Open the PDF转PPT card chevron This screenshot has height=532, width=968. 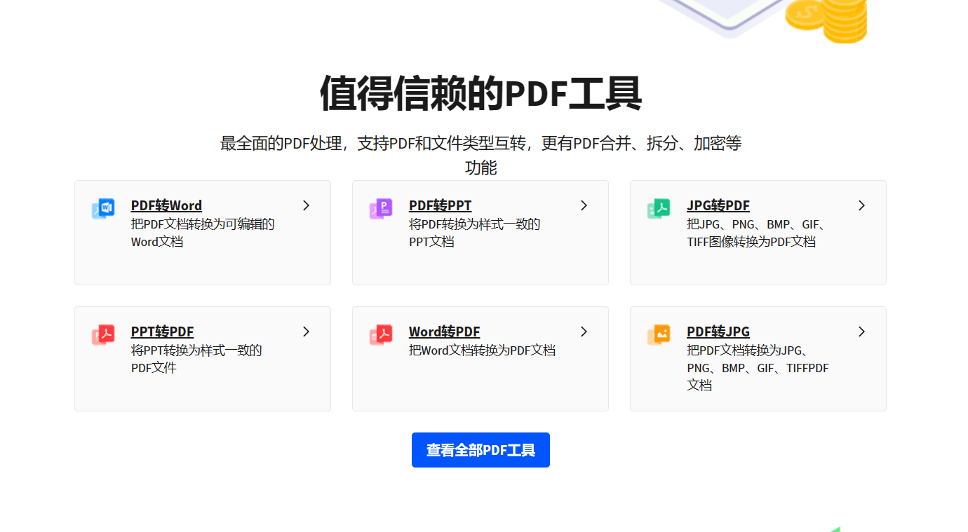(584, 205)
